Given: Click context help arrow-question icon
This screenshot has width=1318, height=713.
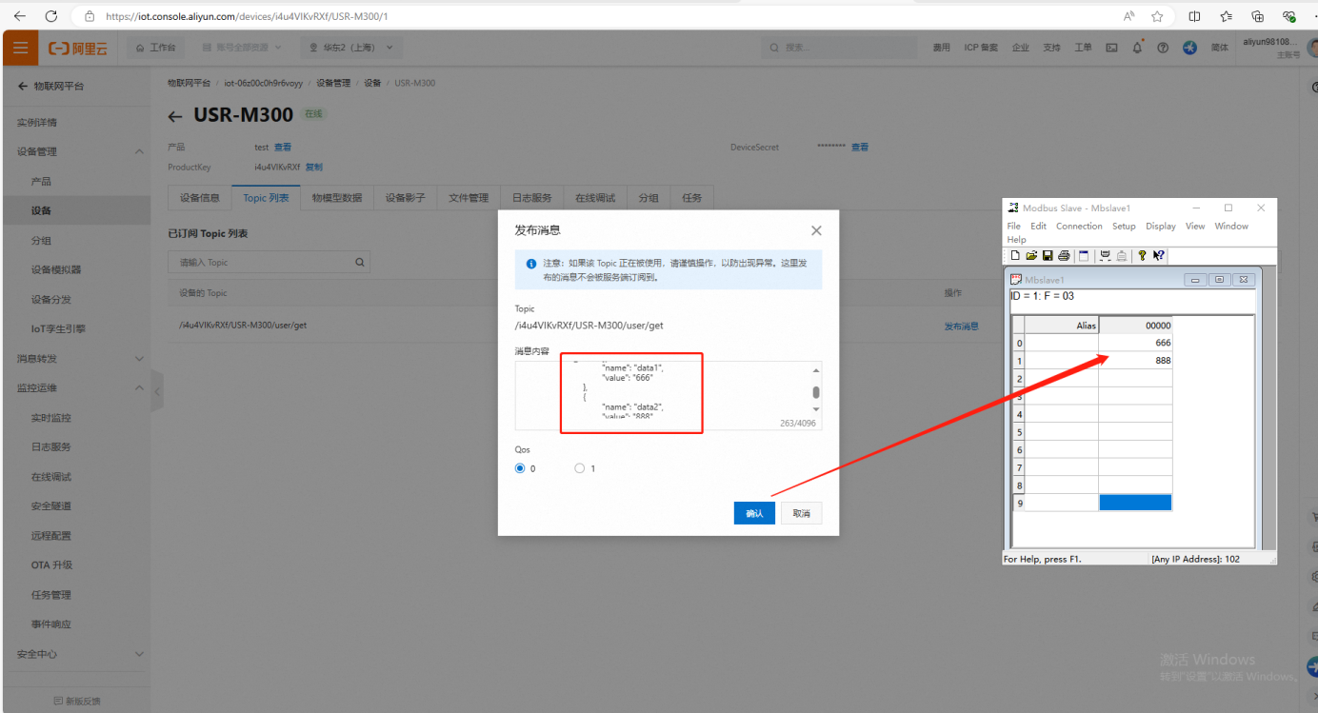Looking at the screenshot, I should click(x=1159, y=255).
